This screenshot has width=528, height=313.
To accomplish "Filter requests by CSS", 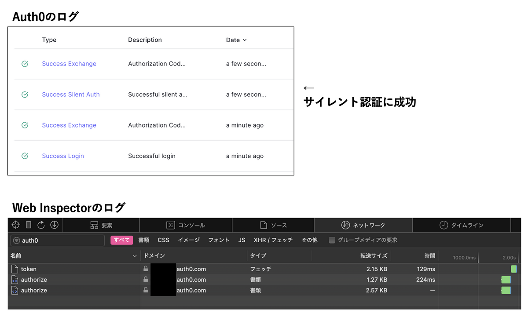I will click(163, 240).
